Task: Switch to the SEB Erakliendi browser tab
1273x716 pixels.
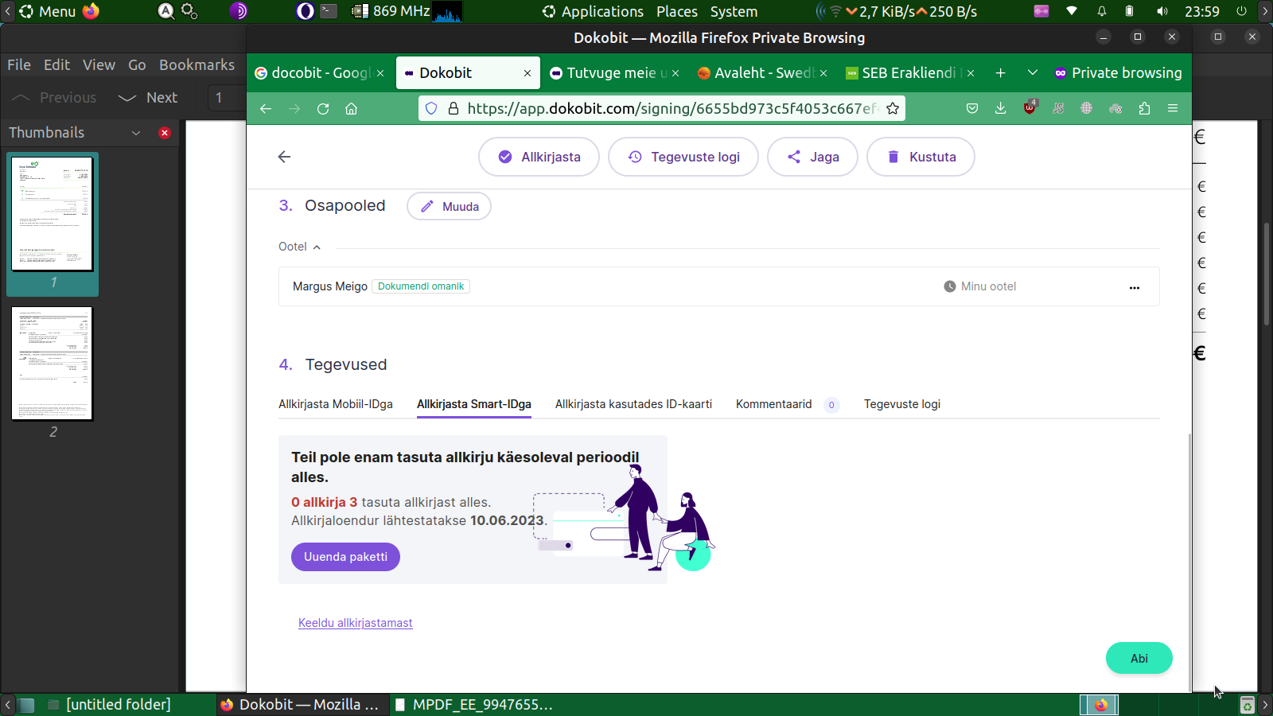Action: point(909,72)
